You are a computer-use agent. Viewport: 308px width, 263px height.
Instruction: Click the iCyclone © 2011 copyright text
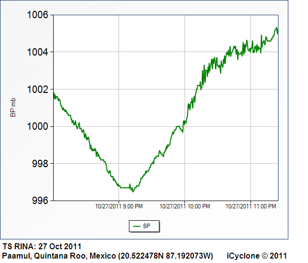[256, 256]
